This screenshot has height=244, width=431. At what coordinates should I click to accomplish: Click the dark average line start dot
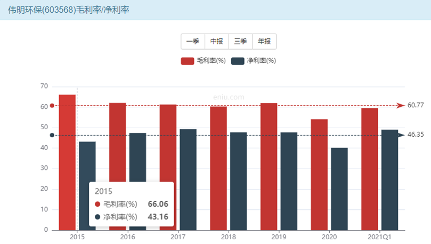point(52,135)
